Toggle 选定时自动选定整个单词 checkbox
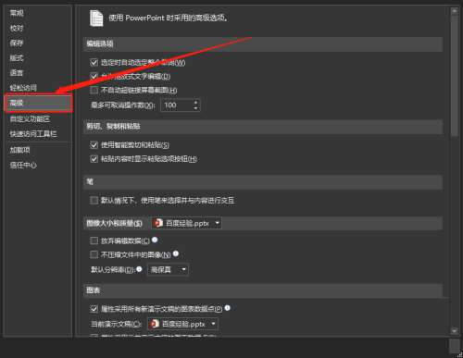463x358 pixels. 94,63
